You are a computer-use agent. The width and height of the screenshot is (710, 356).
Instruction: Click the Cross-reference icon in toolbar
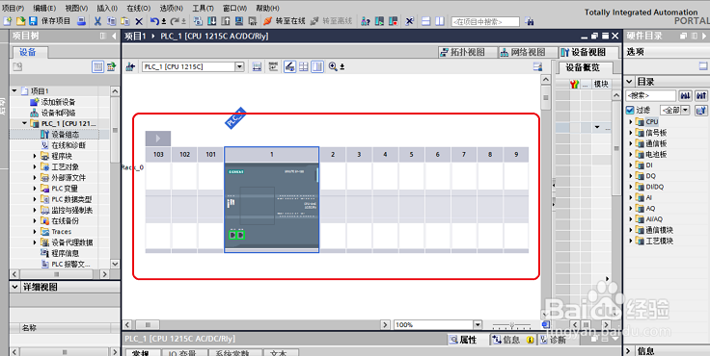click(409, 21)
